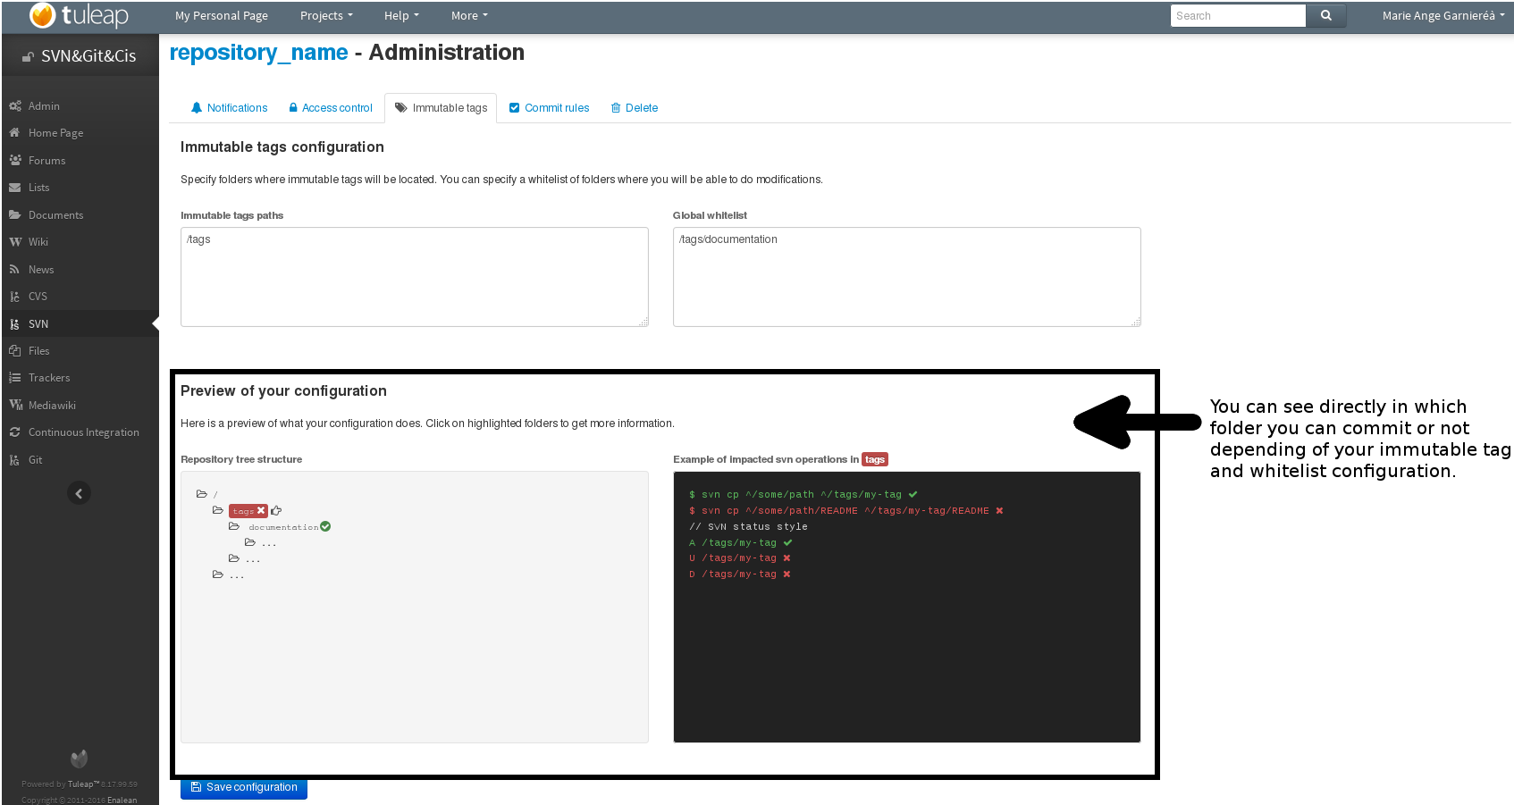The height and width of the screenshot is (805, 1514).
Task: Click the red tags label in example heading
Action: pos(875,459)
